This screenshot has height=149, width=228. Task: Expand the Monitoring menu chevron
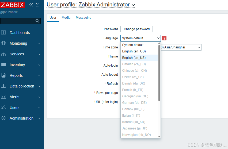tap(39, 43)
